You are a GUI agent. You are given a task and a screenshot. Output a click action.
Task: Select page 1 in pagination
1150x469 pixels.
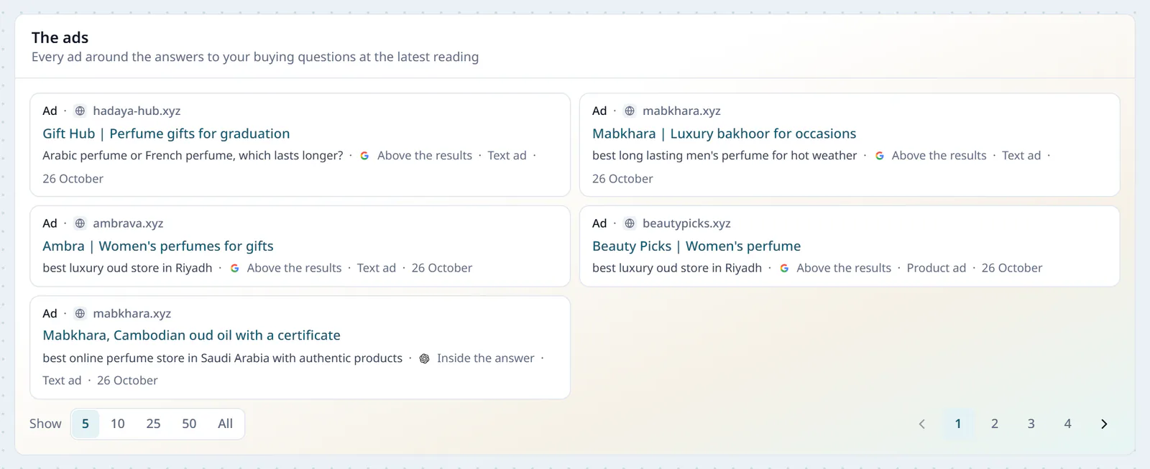(958, 424)
